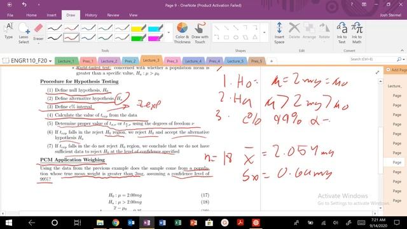Open ribbon display options icon
407x229 pixels.
pos(364,4)
